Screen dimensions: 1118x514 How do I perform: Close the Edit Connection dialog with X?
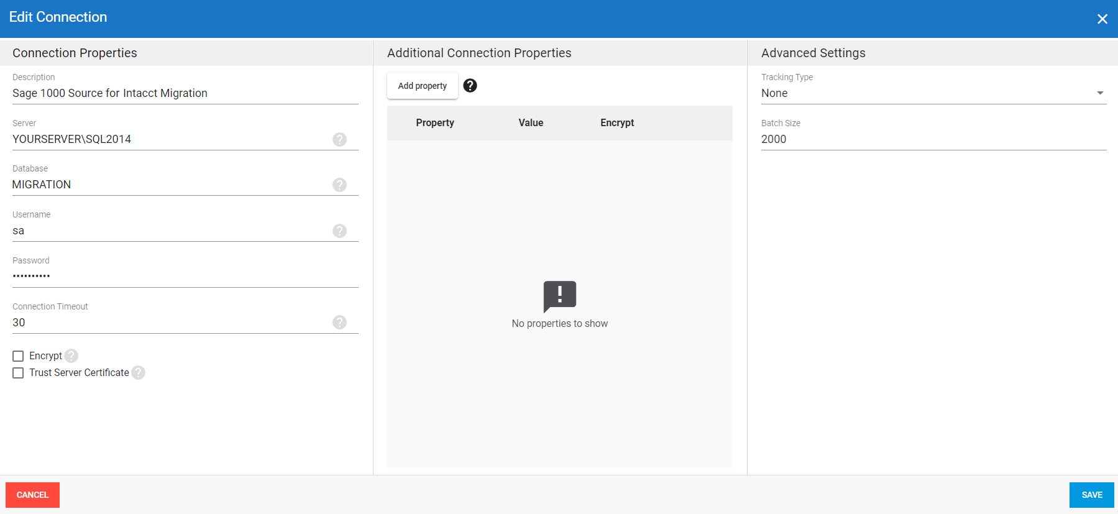(x=1102, y=19)
